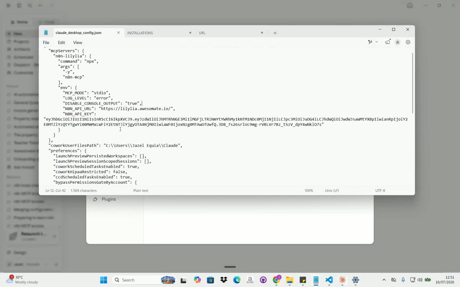
Task: Show hidden system tray icons
Action: (384, 280)
